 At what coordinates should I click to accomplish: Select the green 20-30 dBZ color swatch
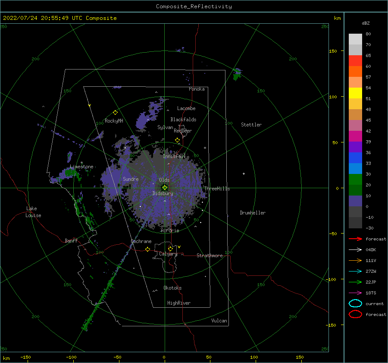[x=355, y=180]
